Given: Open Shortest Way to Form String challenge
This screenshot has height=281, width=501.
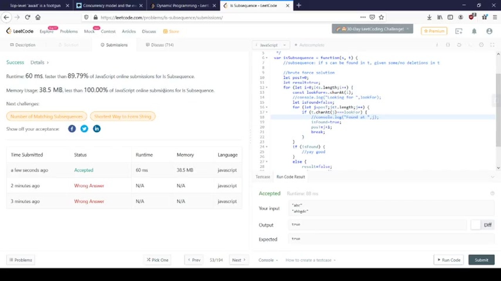Looking at the screenshot, I should coord(123,116).
